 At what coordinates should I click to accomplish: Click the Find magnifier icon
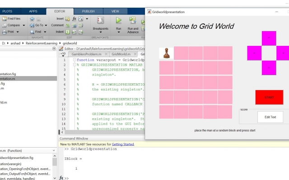32,32
